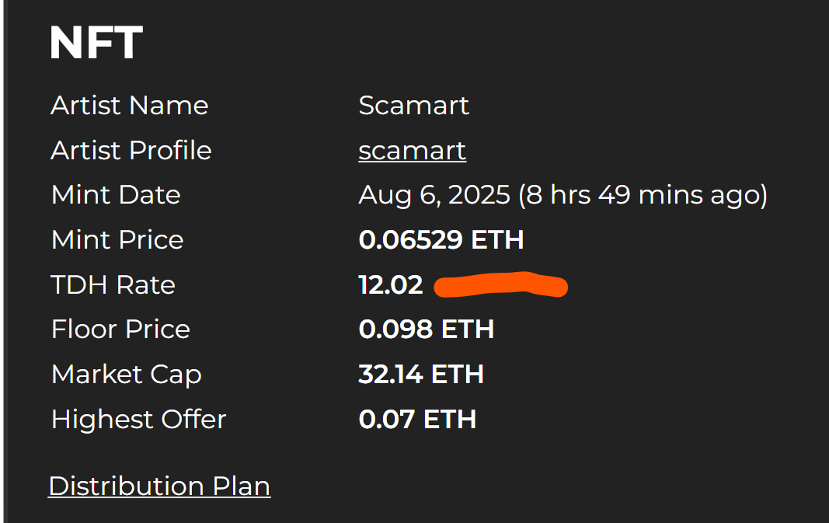Select the 0.07 ETH highest offer value

417,420
